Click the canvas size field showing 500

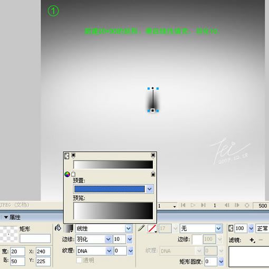pos(261,206)
